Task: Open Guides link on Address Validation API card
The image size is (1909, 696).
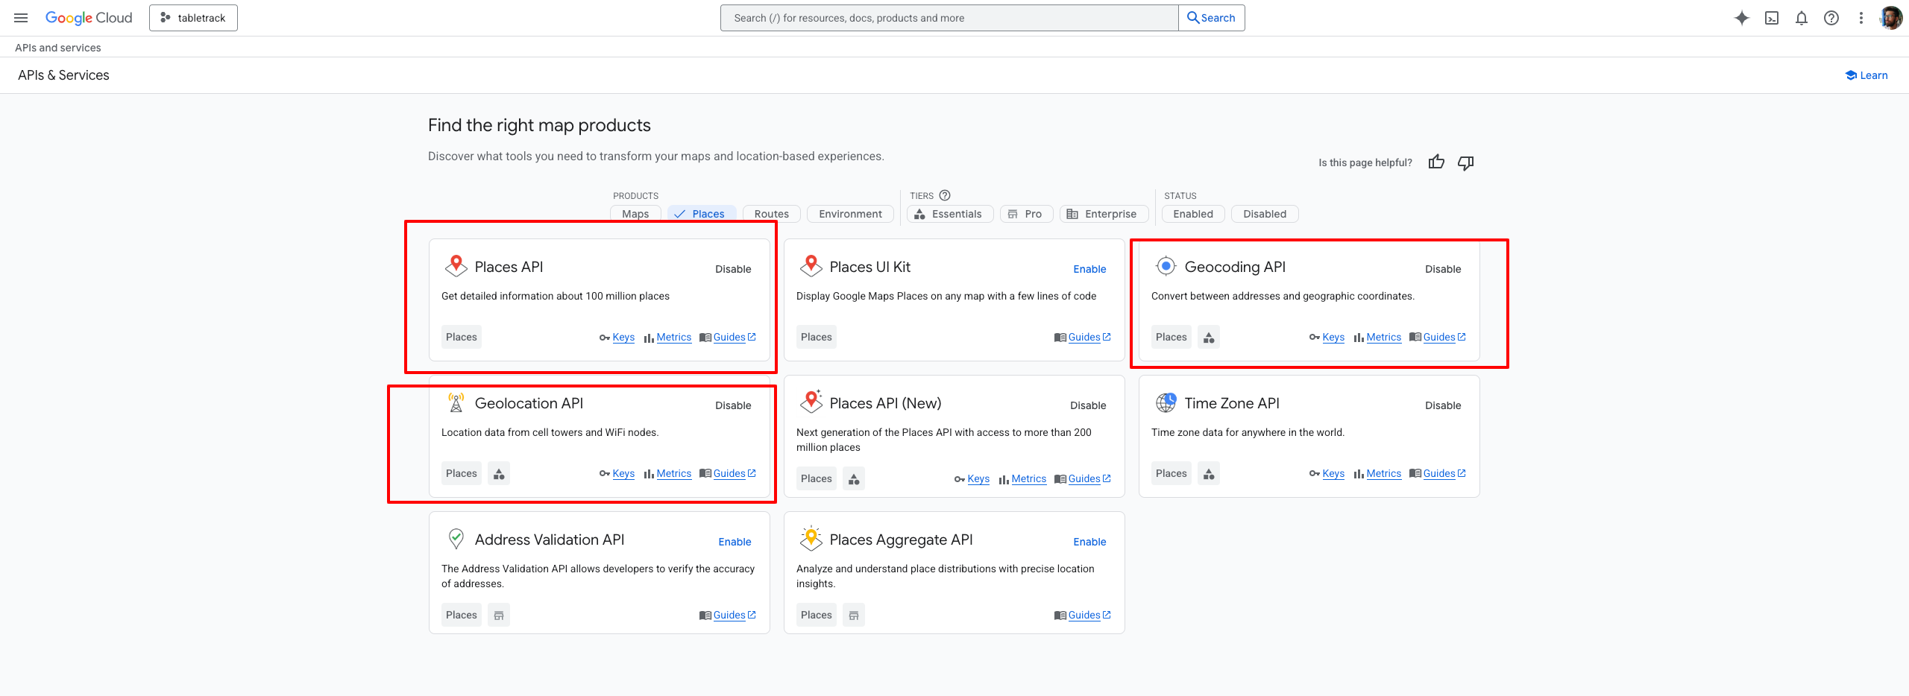Action: [x=728, y=616]
